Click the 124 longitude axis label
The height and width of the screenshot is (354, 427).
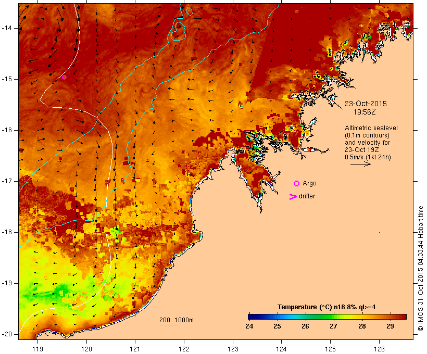click(x=281, y=349)
